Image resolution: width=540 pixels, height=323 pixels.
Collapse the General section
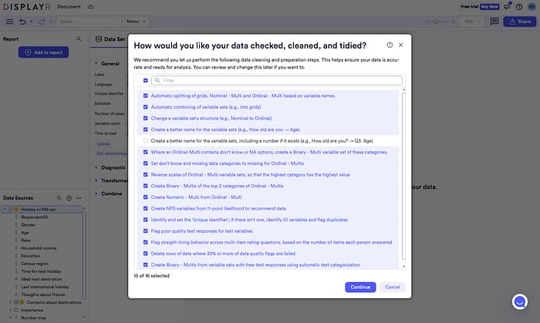click(96, 63)
